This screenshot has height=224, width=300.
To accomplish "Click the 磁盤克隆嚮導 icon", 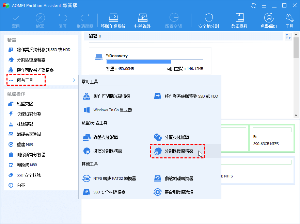I will pyautogui.click(x=86, y=137).
